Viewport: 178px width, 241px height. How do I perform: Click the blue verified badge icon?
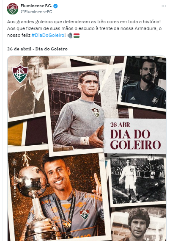[55, 6]
